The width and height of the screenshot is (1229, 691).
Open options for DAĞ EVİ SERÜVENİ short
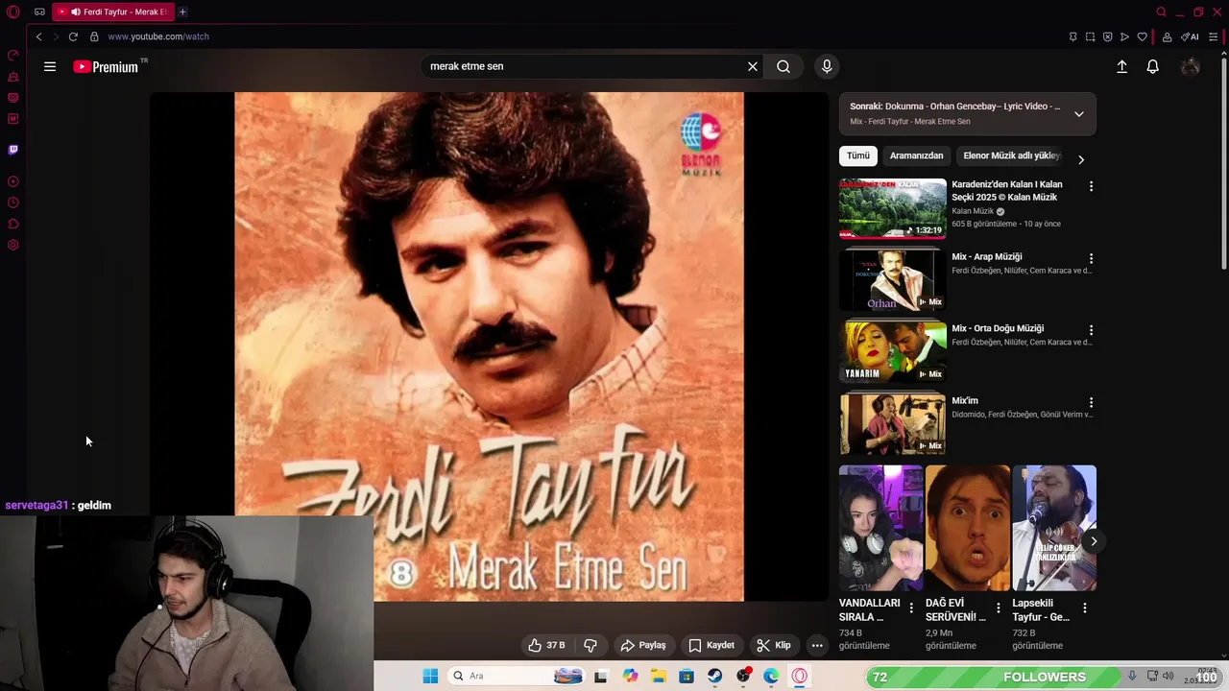coord(999,608)
